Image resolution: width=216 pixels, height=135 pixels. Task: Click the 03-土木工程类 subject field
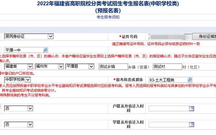click(168, 80)
